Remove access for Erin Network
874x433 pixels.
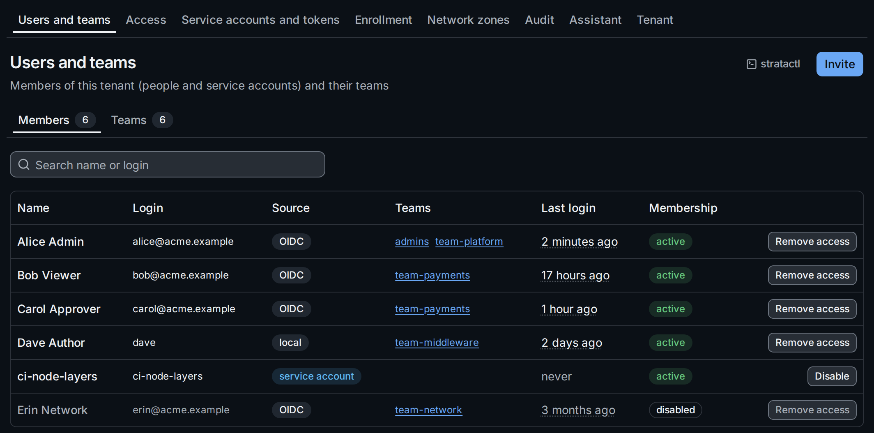point(812,410)
